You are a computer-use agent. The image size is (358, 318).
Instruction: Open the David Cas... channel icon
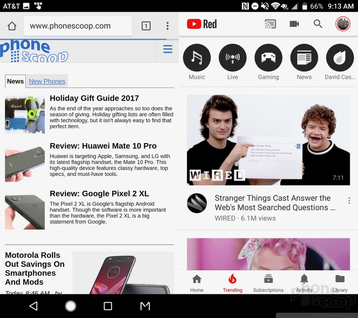point(340,58)
